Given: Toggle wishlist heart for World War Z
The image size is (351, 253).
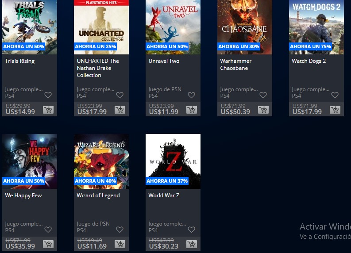Looking at the screenshot, I should point(191,230).
